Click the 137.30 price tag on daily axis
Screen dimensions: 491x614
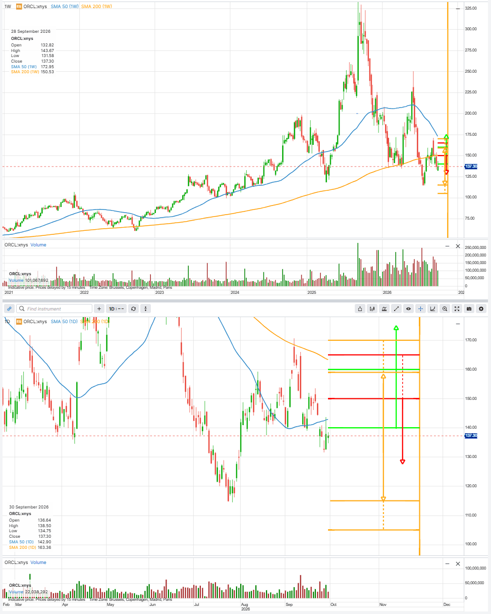[471, 436]
